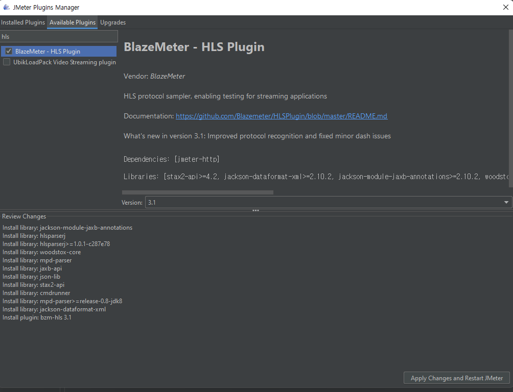Open the HLSPlugin README documentation link
The width and height of the screenshot is (513, 392).
tap(282, 116)
